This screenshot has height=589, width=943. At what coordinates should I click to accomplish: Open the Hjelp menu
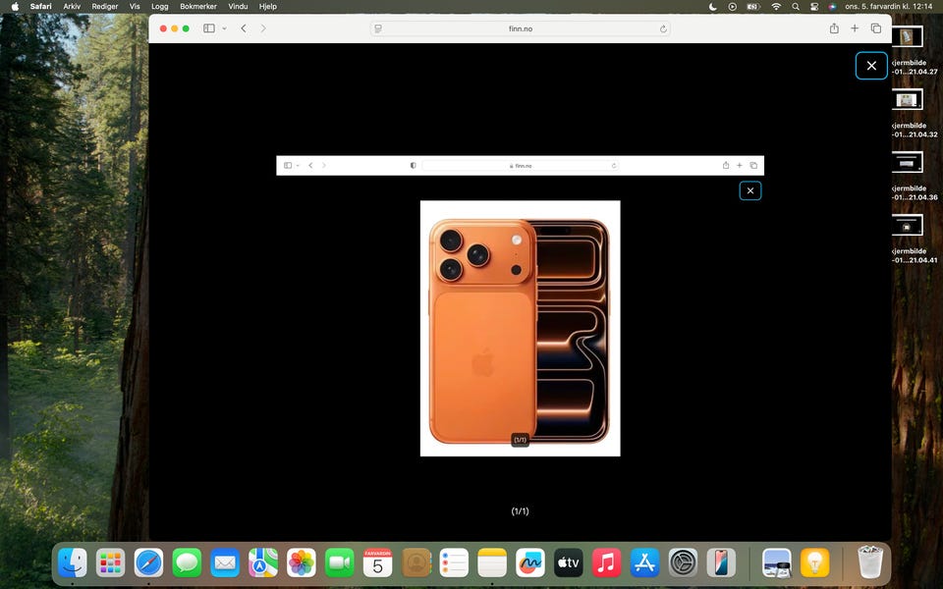[x=267, y=6]
